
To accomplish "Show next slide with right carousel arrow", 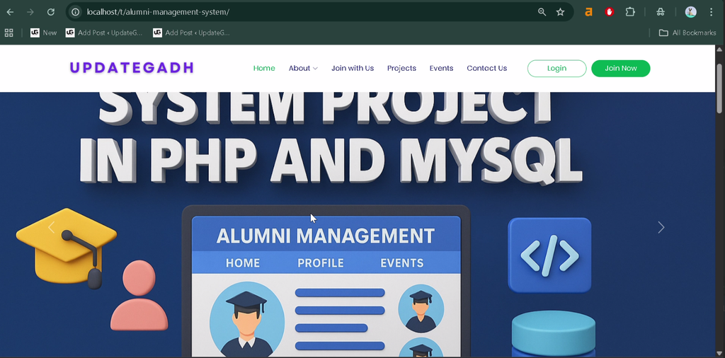I will (x=661, y=227).
